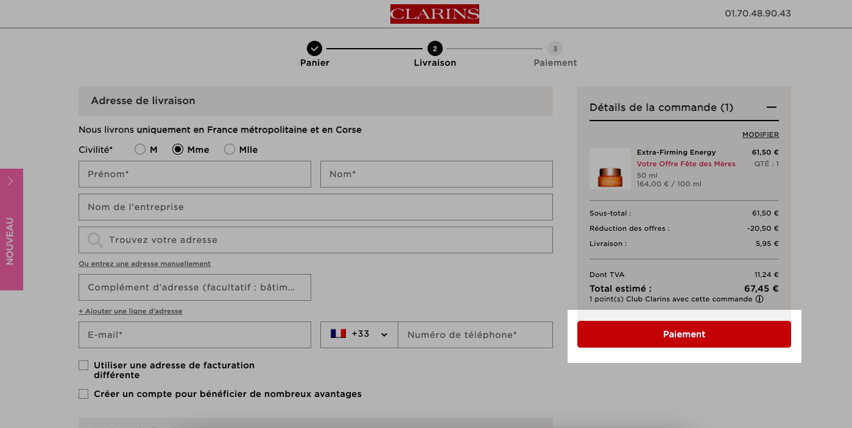Screen dimensions: 852x428
Task: Click the Paiement step 3 circle
Action: click(555, 48)
